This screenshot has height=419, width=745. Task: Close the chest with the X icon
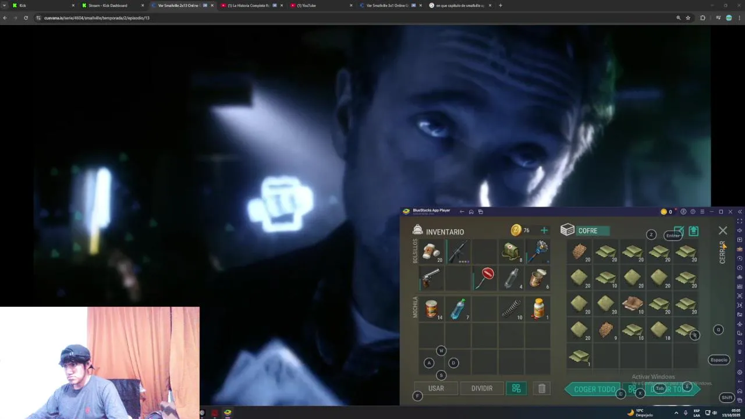tap(723, 230)
